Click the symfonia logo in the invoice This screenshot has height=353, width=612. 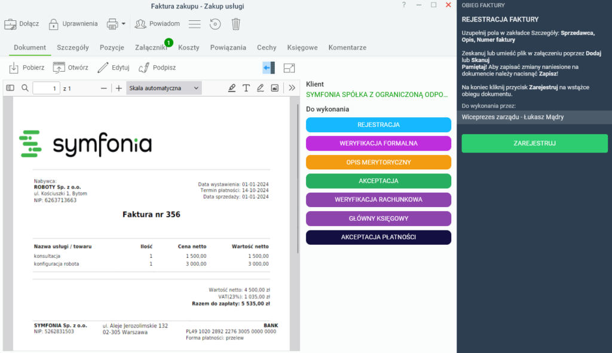[85, 144]
